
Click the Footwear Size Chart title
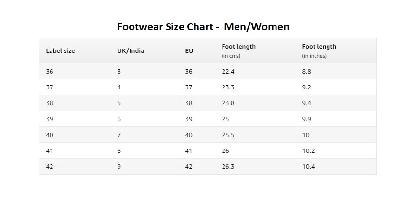[x=203, y=27]
